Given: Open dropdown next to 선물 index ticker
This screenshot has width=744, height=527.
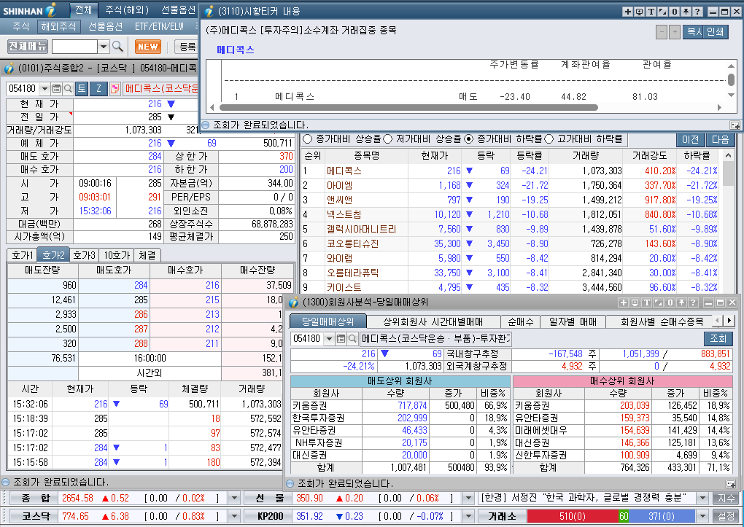Looking at the screenshot, I should click(x=468, y=498).
